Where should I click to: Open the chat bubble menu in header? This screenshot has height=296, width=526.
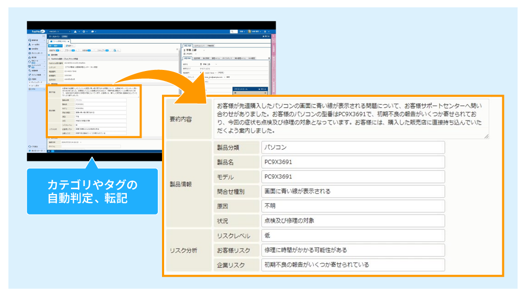tap(94, 32)
